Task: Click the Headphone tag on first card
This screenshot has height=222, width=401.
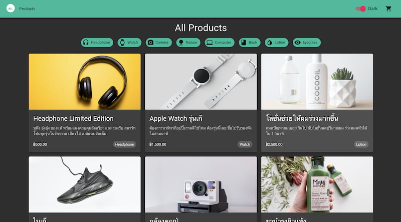Action: 124,144
